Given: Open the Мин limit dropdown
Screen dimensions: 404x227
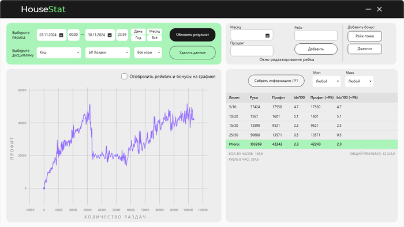Looking at the screenshot, I should pyautogui.click(x=327, y=81).
